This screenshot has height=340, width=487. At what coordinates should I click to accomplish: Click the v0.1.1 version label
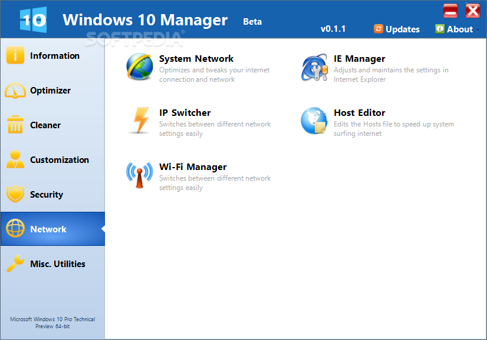pos(333,29)
